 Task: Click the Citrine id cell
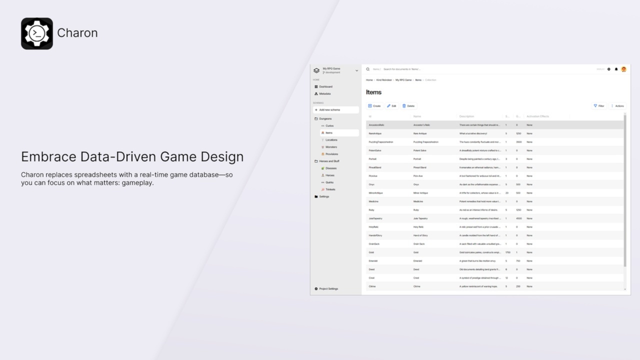[x=372, y=286]
